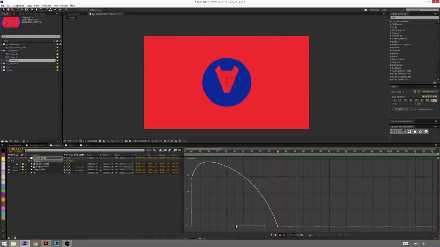Hide the BG layer visibility eye

pyautogui.click(x=9, y=173)
